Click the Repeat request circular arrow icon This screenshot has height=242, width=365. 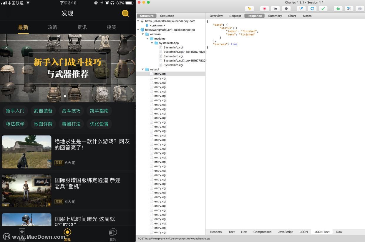312,9
